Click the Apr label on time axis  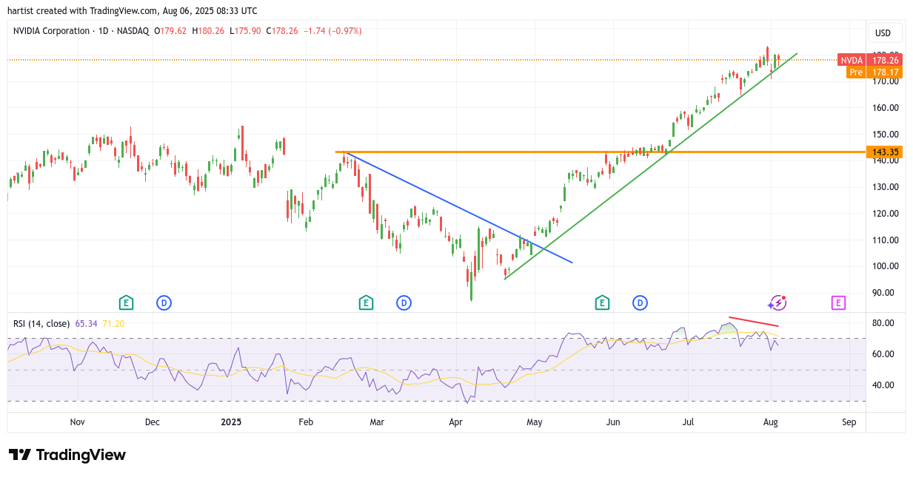pos(455,422)
